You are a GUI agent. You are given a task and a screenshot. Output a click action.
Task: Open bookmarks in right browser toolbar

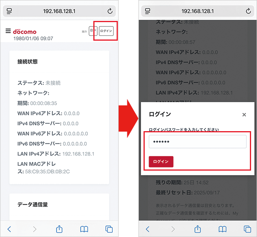click(223, 229)
